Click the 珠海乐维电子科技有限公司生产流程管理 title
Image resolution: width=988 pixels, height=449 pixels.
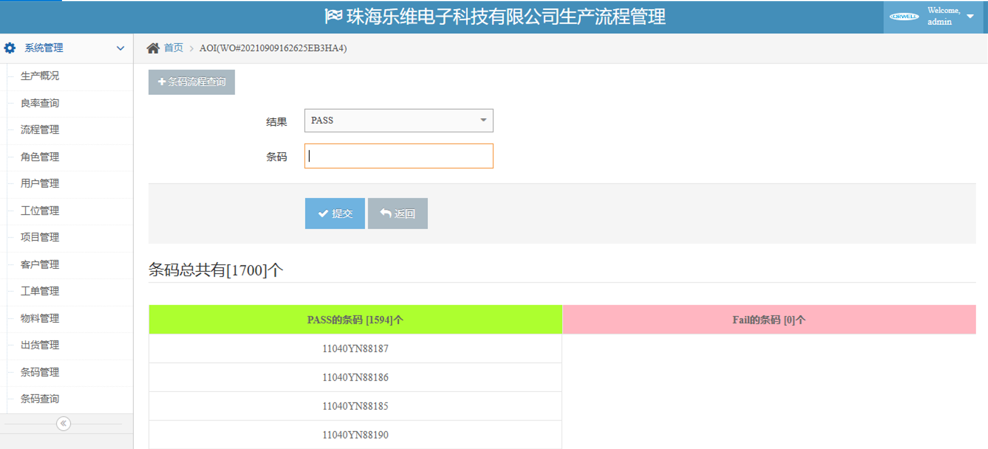tap(506, 17)
